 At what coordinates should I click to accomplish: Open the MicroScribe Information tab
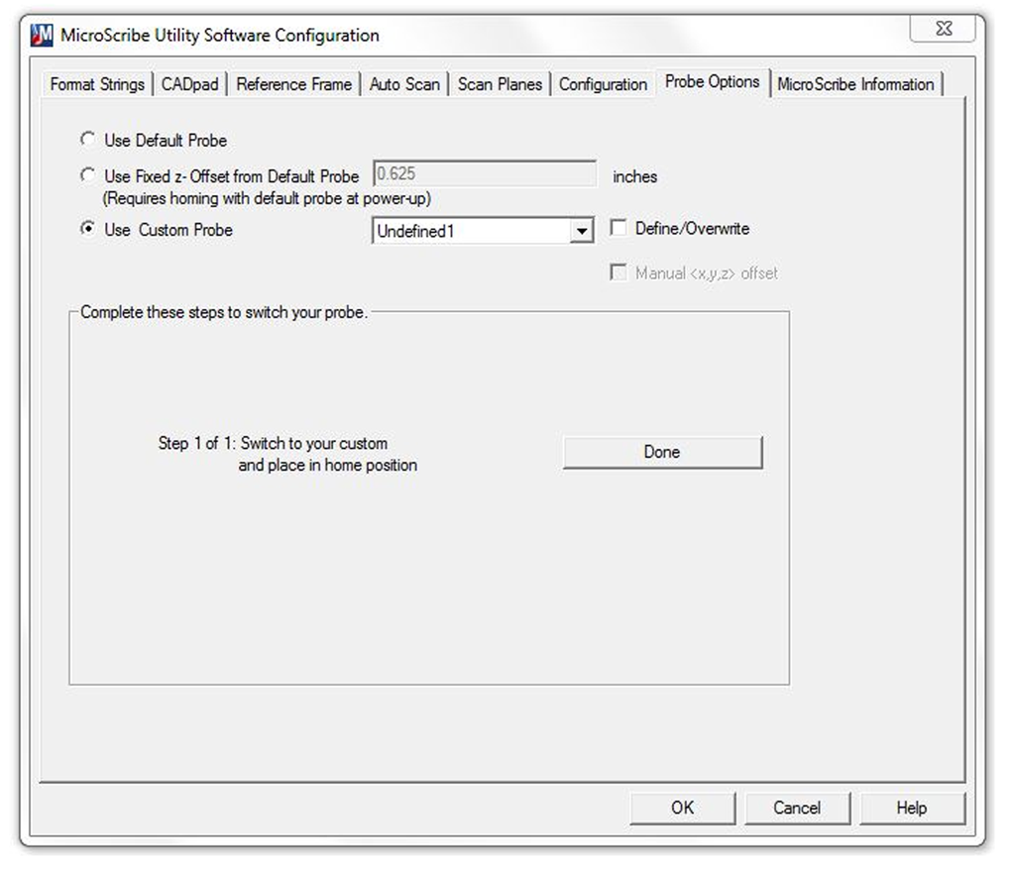(856, 84)
